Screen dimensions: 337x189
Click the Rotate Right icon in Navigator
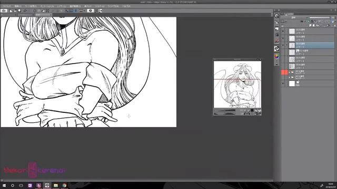(249, 114)
